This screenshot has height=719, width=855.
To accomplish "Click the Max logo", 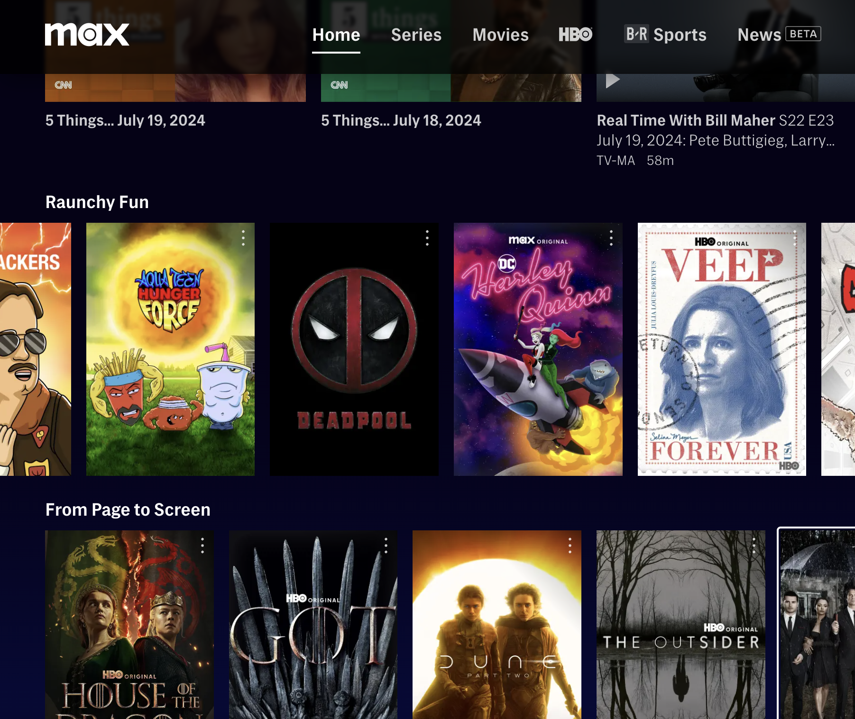I will click(87, 35).
